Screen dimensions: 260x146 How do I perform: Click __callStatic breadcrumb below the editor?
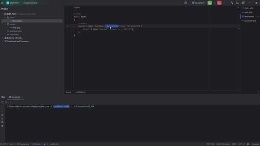[80, 92]
